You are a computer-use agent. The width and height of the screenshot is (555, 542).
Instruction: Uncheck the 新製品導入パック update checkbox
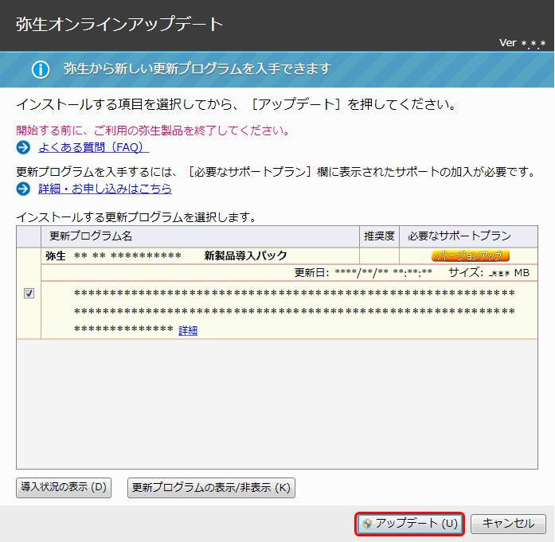29,294
